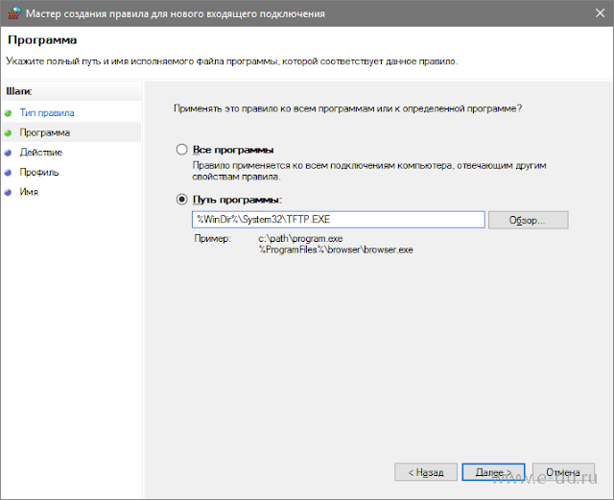The width and height of the screenshot is (614, 500).
Task: Go to the Профиль step
Action: tap(38, 172)
